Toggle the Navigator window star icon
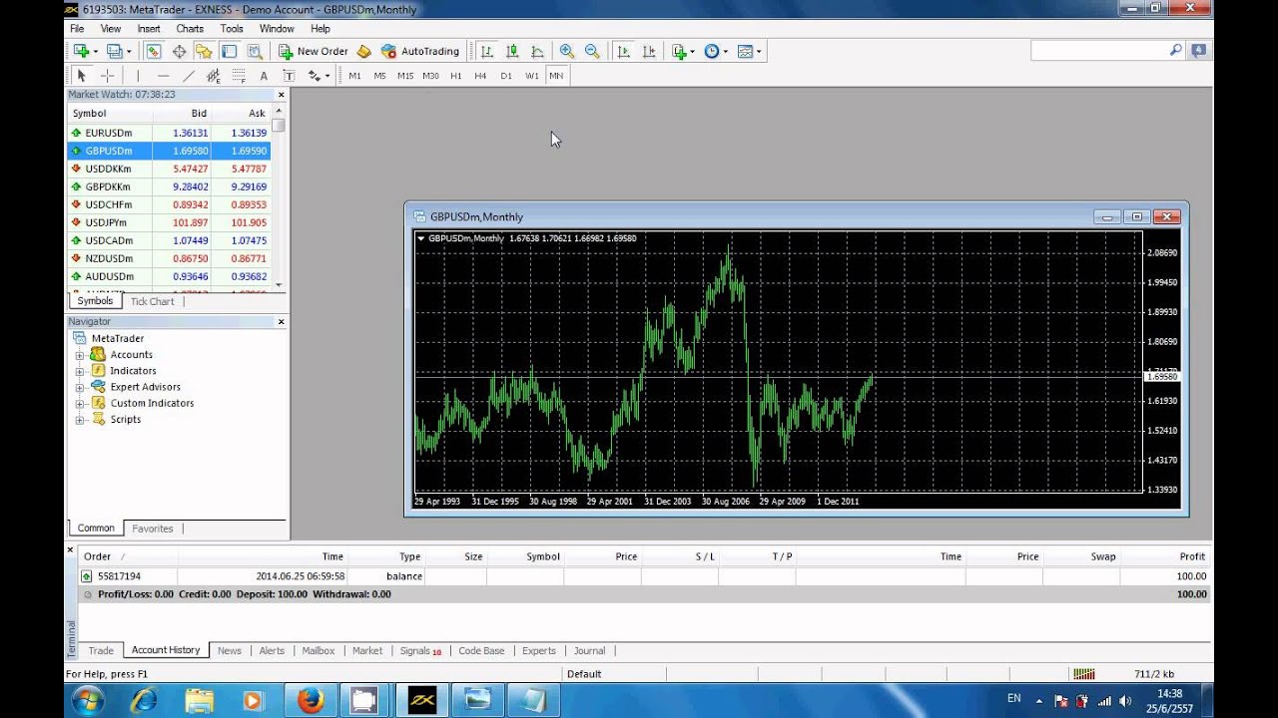Screen dimensions: 1278x718 pyautogui.click(x=204, y=51)
